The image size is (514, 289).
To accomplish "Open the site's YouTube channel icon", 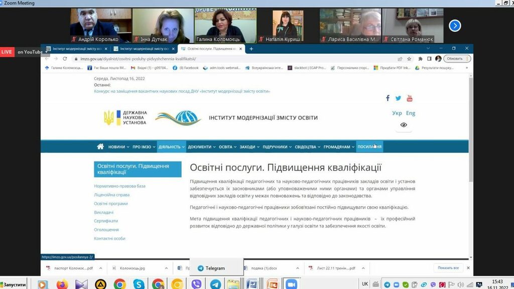I will click(410, 98).
